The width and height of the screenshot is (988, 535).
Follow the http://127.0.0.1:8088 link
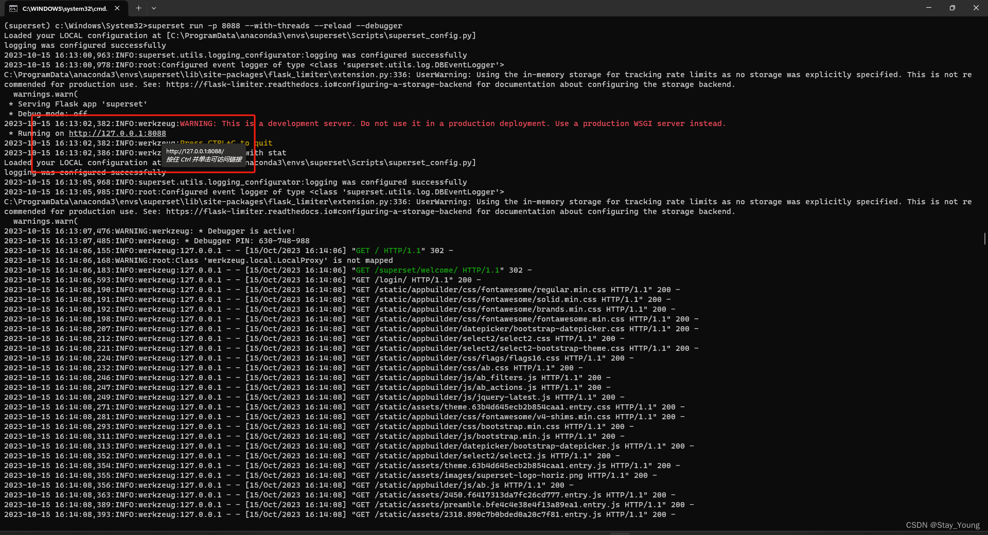(x=117, y=133)
